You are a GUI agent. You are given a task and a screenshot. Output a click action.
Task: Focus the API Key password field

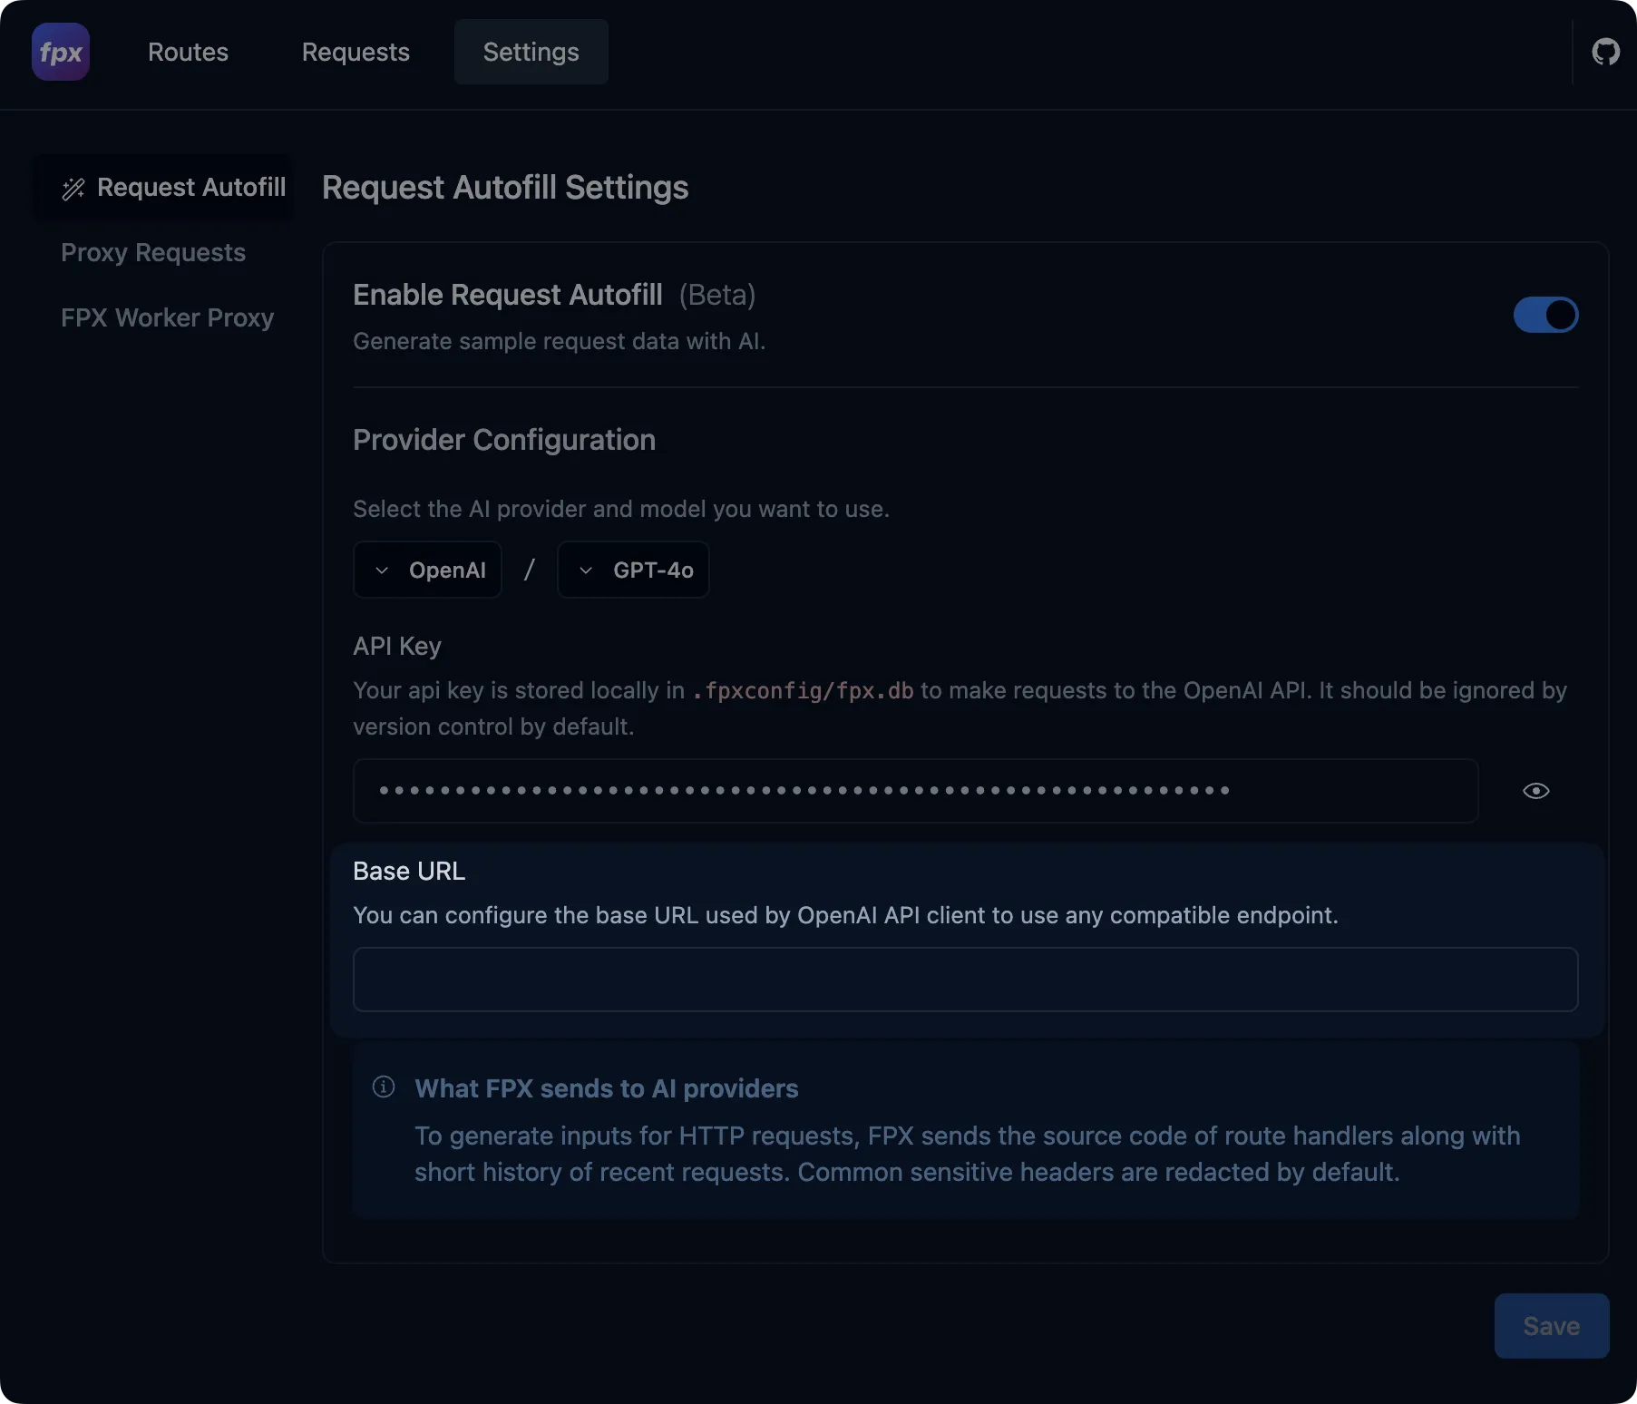915,791
